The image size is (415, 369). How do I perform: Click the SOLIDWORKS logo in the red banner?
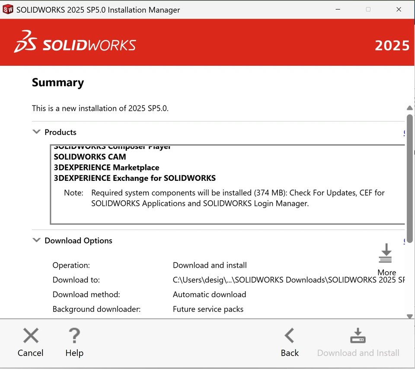pos(75,42)
